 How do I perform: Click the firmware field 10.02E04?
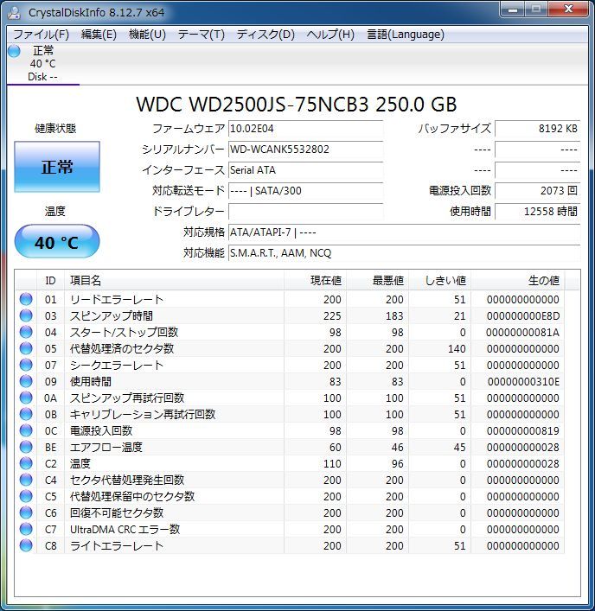pyautogui.click(x=305, y=129)
